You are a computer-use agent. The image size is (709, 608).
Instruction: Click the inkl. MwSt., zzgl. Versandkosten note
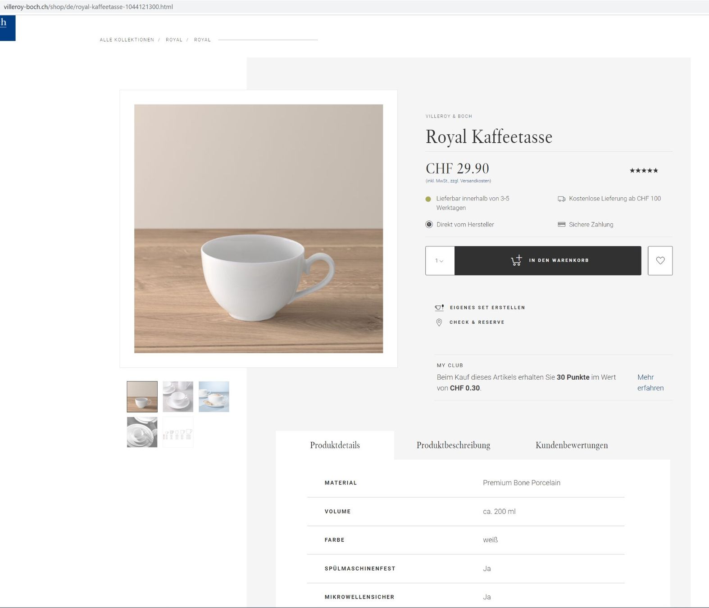click(458, 181)
